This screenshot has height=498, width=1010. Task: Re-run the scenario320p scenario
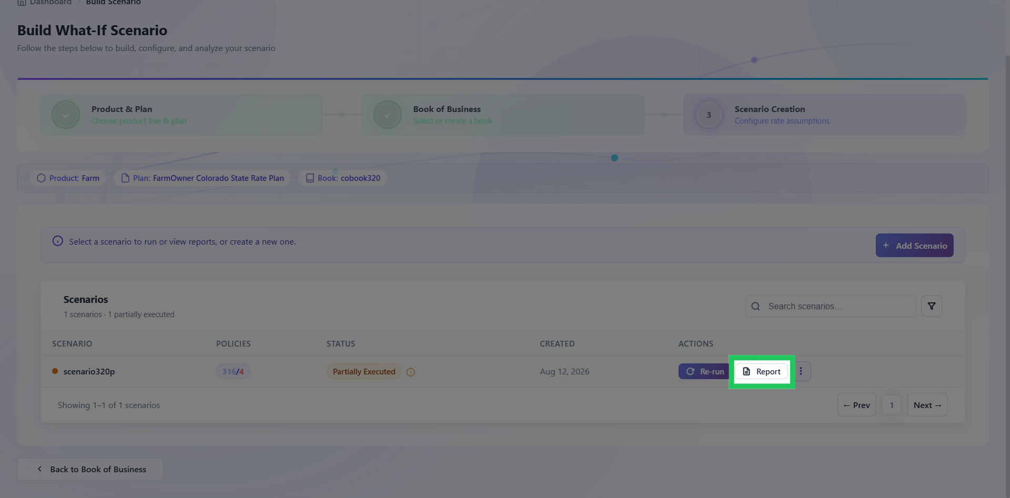coord(704,371)
